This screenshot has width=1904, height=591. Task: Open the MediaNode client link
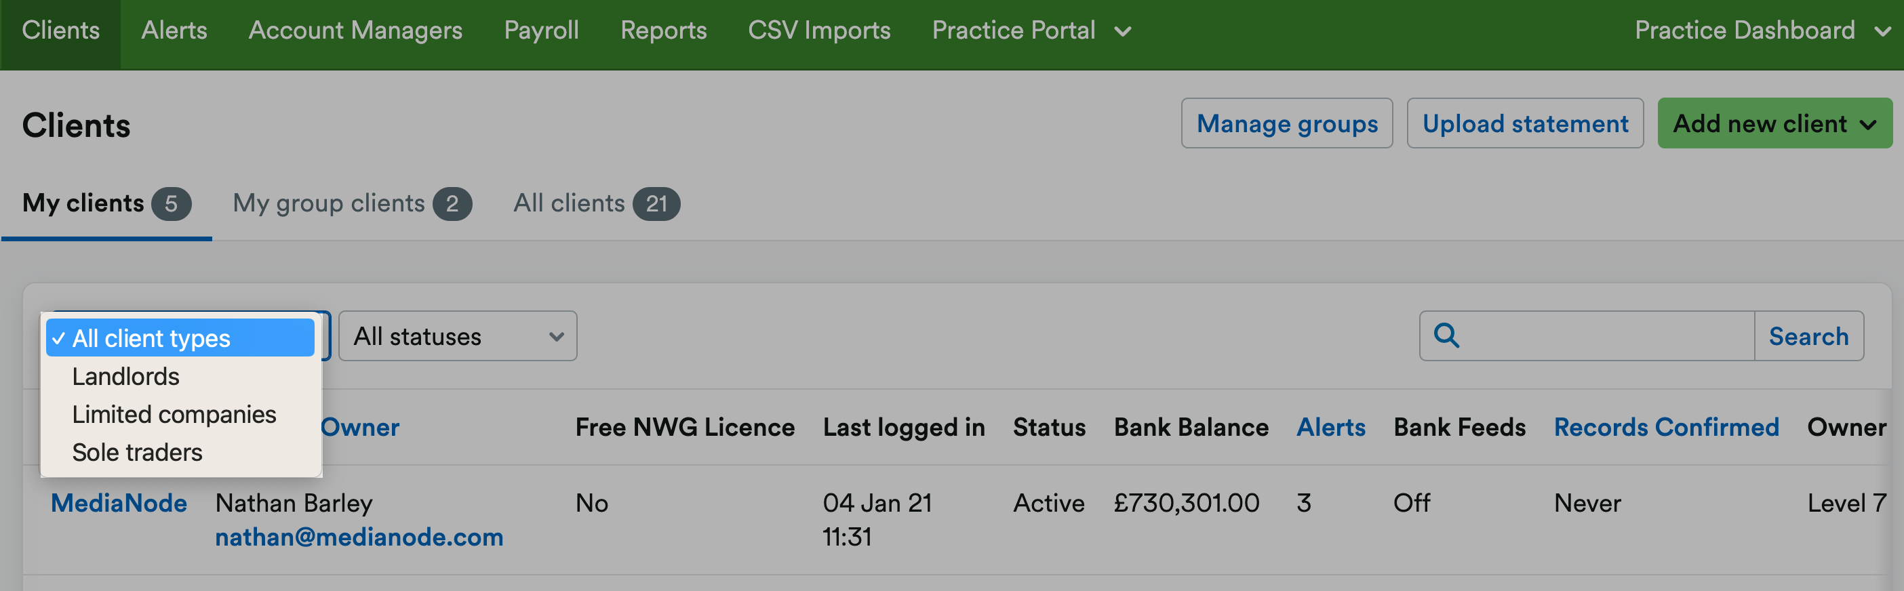click(118, 502)
